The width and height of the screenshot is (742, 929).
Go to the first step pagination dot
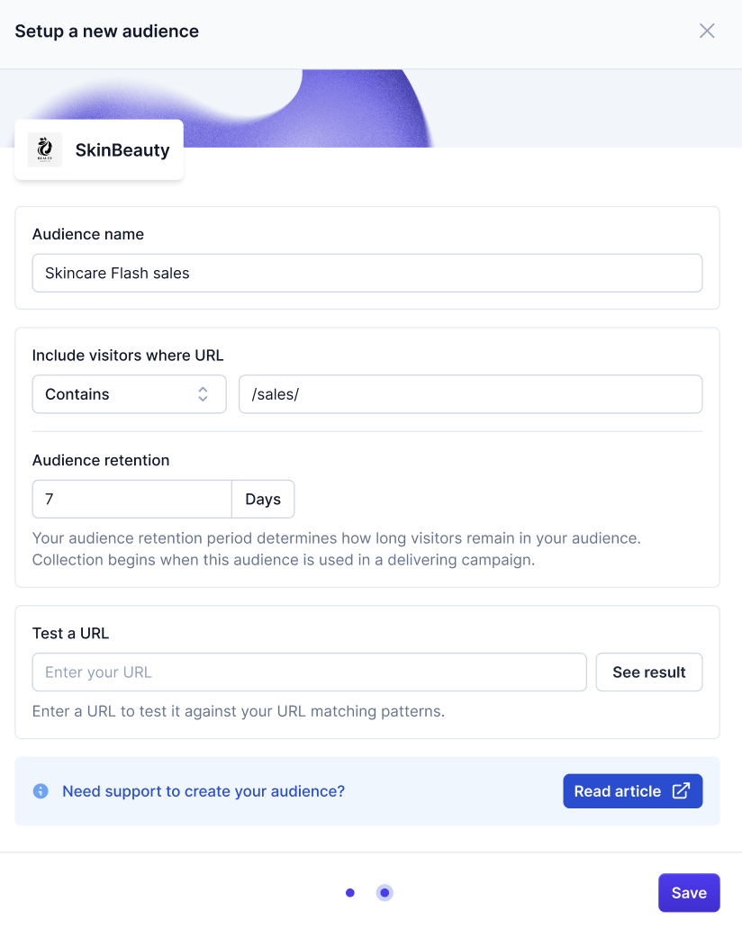pyautogui.click(x=350, y=893)
